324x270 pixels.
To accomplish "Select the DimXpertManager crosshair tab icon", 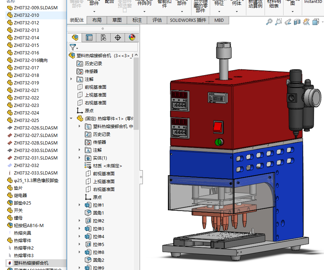I will (x=118, y=38).
